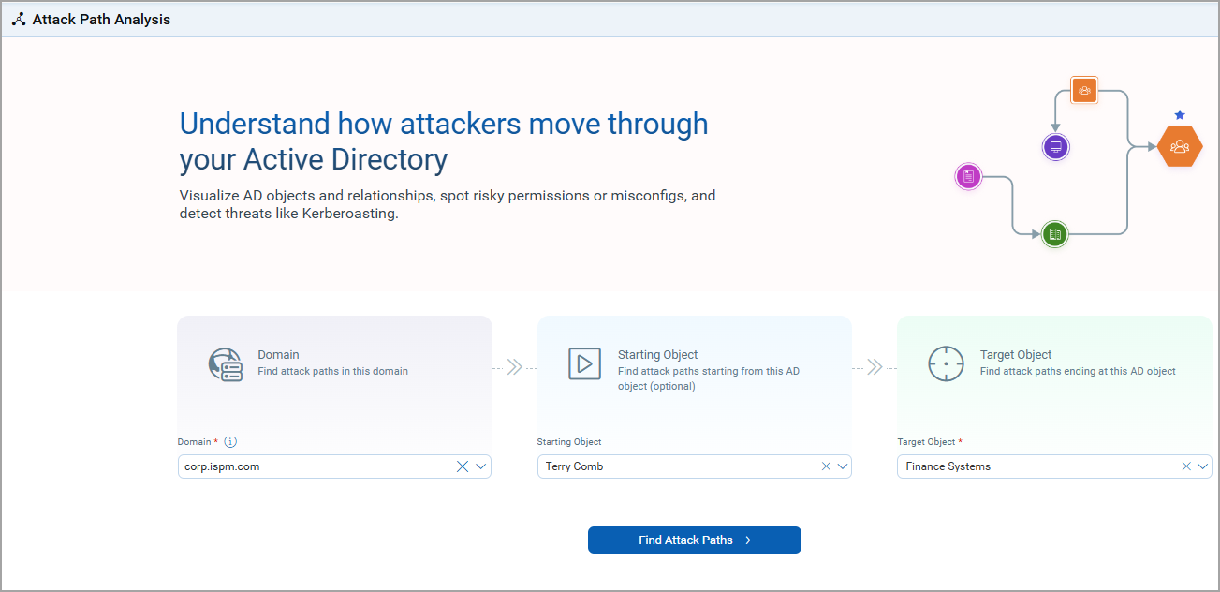Click the Attack Path Analysis header icon
Viewport: 1220px width, 592px height.
click(x=19, y=19)
